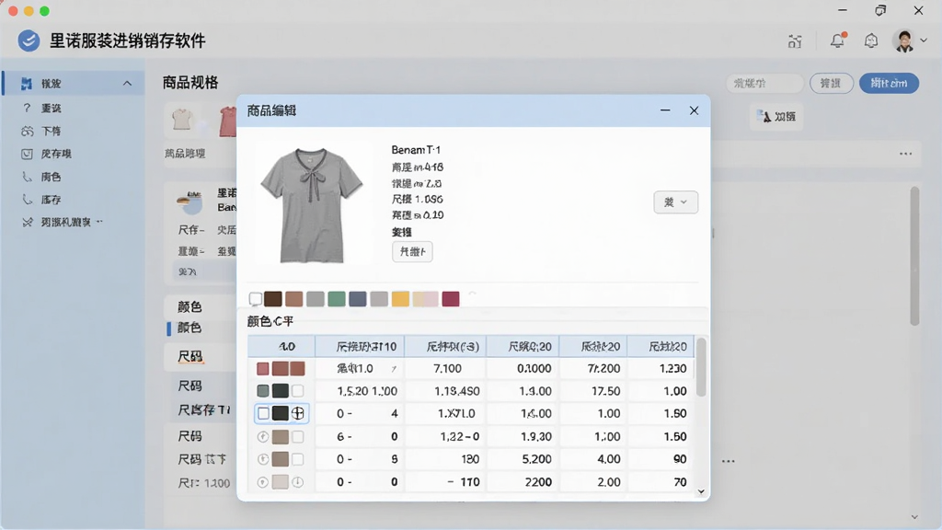Screen dimensions: 942x530
Task: Select the 颜色 tab above the blue-marked one
Action: coord(190,307)
